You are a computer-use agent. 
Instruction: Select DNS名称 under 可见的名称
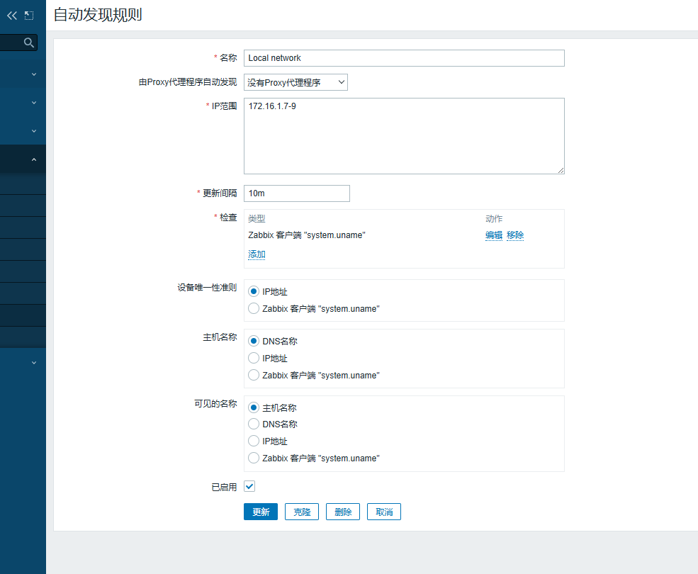pyautogui.click(x=254, y=424)
